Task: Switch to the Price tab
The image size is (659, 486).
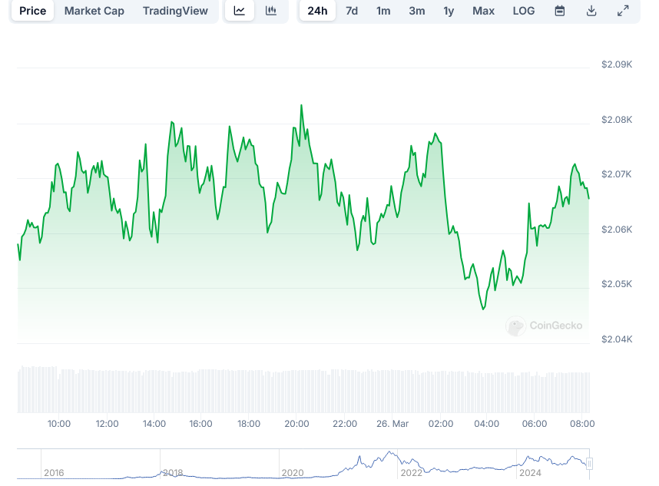Action: (x=32, y=11)
